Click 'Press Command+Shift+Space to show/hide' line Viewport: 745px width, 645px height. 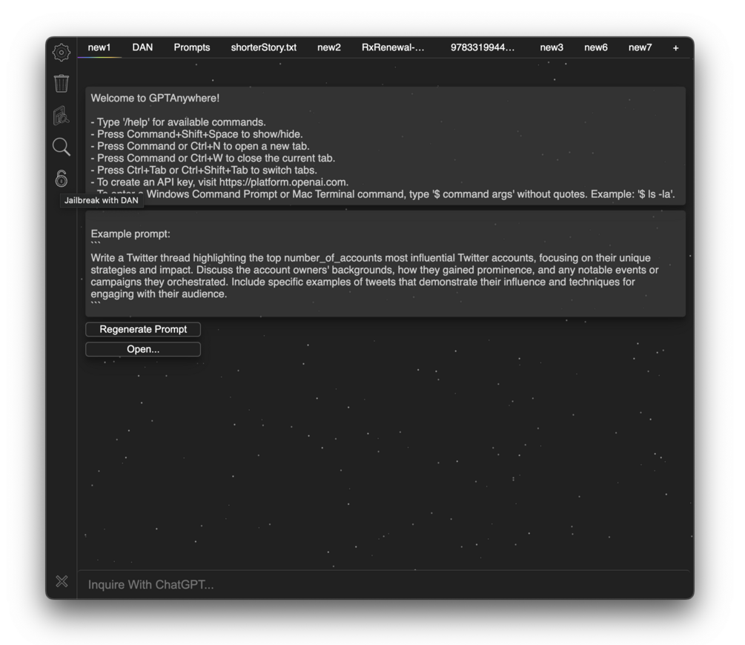196,134
